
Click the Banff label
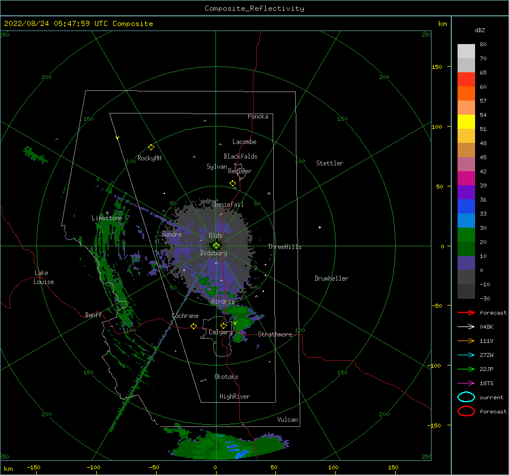tap(93, 315)
